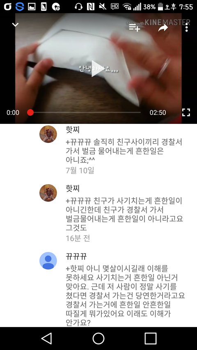The image size is (197, 350).
Task: Tap the add-to-playlist icon
Action: (x=134, y=27)
